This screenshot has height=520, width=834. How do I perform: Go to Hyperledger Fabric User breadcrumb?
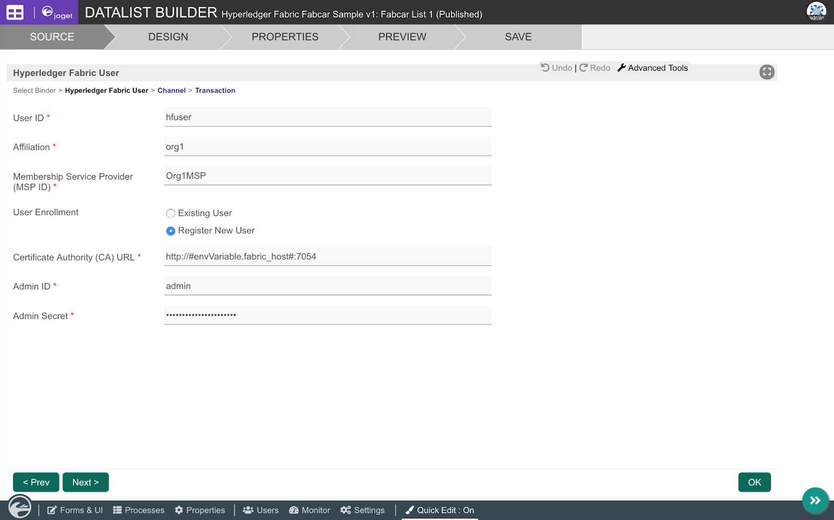(x=107, y=91)
